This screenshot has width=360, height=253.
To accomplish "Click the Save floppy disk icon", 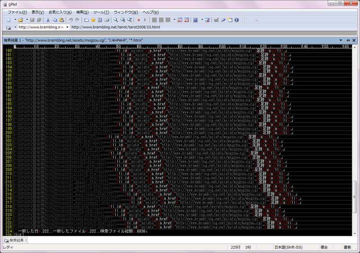I will pyautogui.click(x=32, y=20).
